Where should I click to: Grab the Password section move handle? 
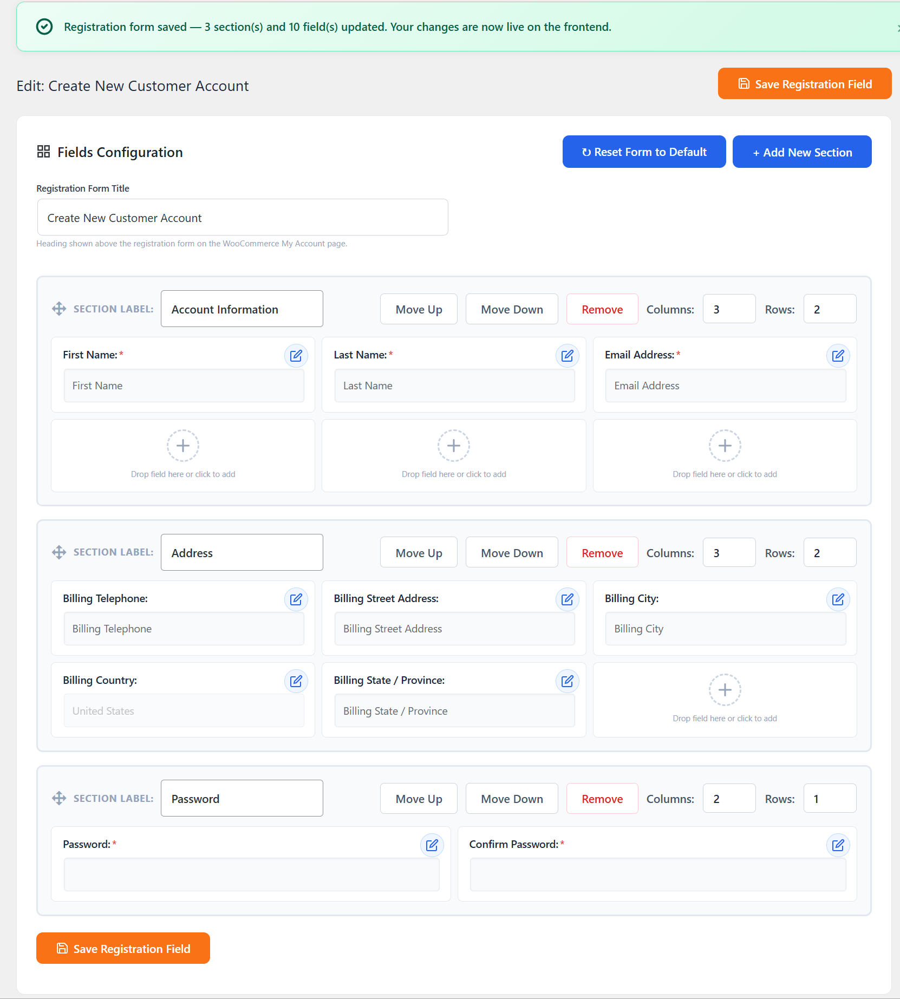point(59,798)
